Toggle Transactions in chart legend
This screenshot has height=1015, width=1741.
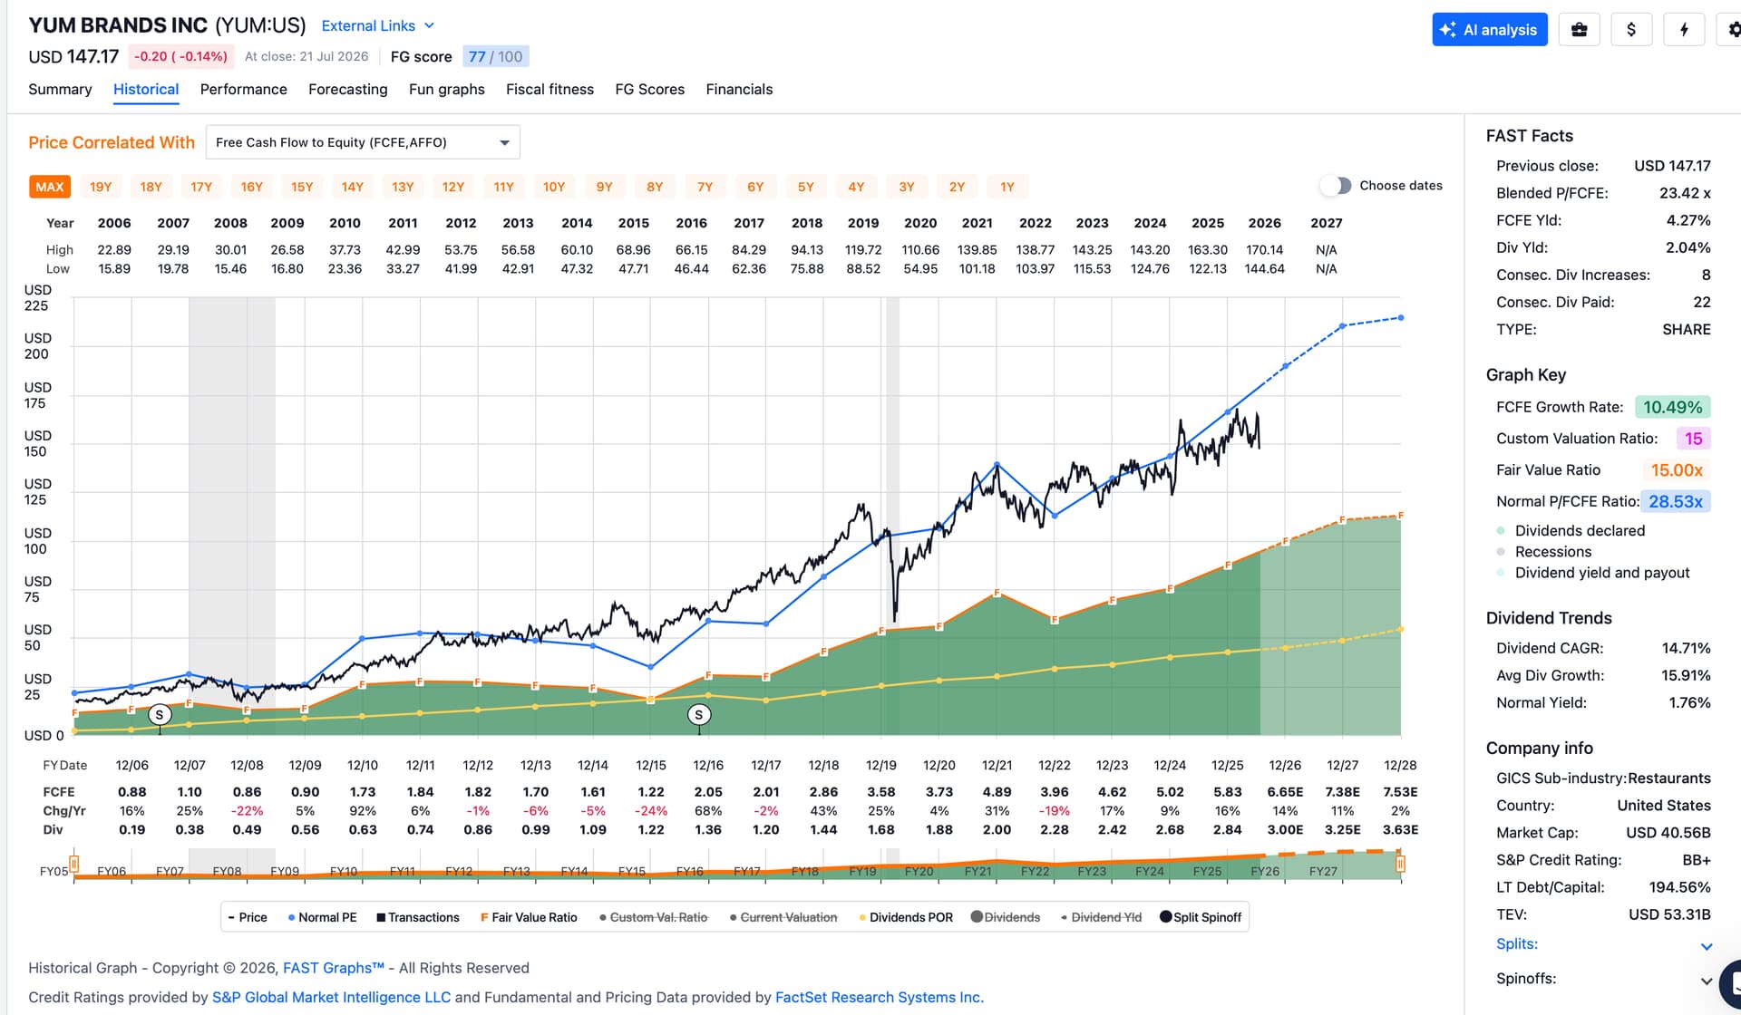point(418,917)
